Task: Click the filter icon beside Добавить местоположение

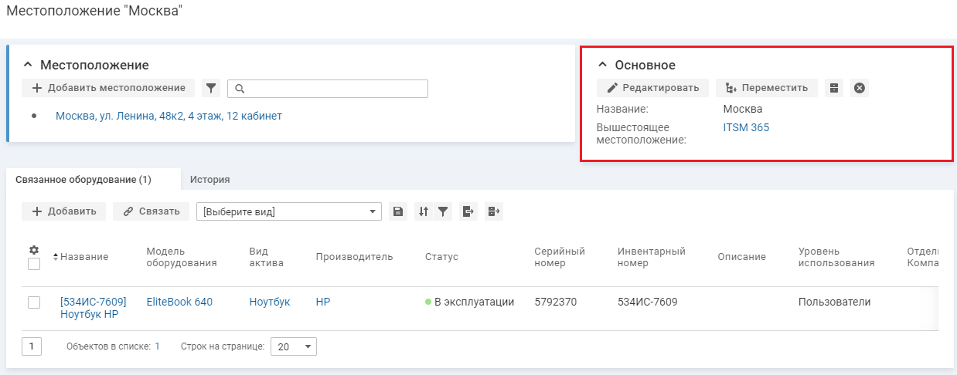Action: point(211,88)
